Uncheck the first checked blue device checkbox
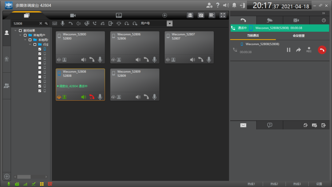Viewport: 332px width, 187px height. [x=40, y=49]
